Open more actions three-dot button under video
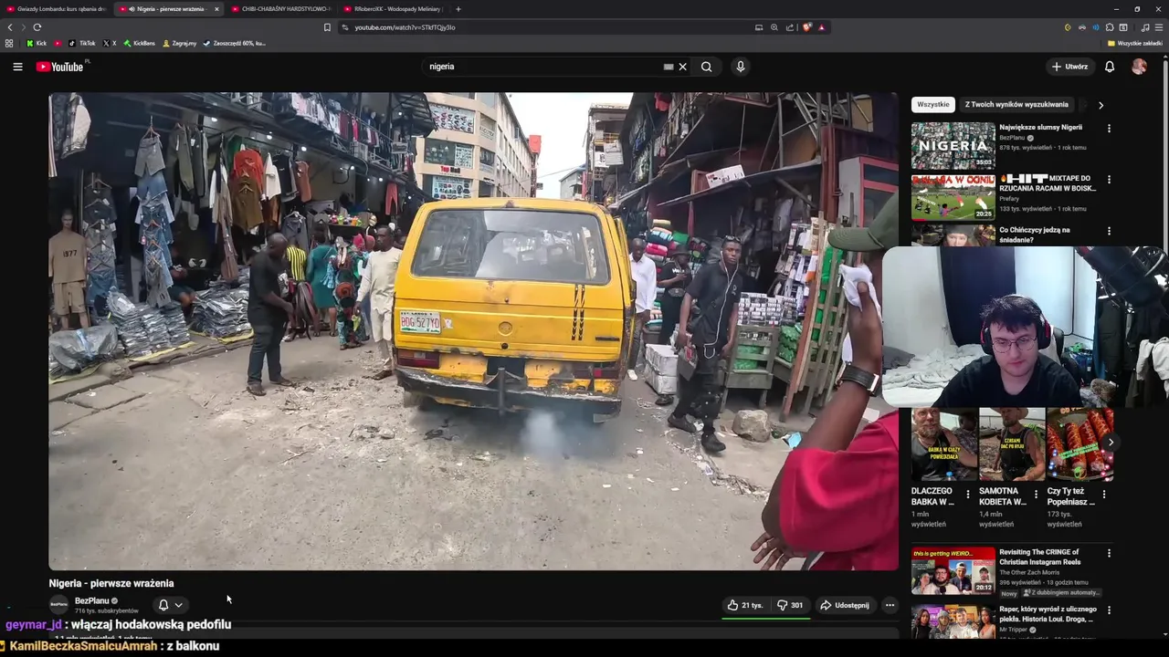 point(890,605)
